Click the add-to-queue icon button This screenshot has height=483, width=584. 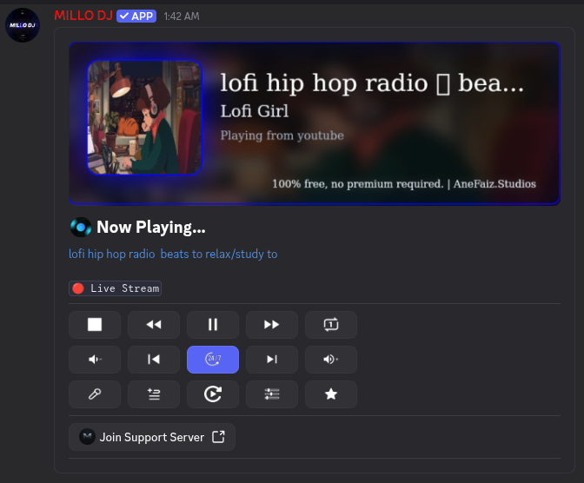click(x=154, y=394)
